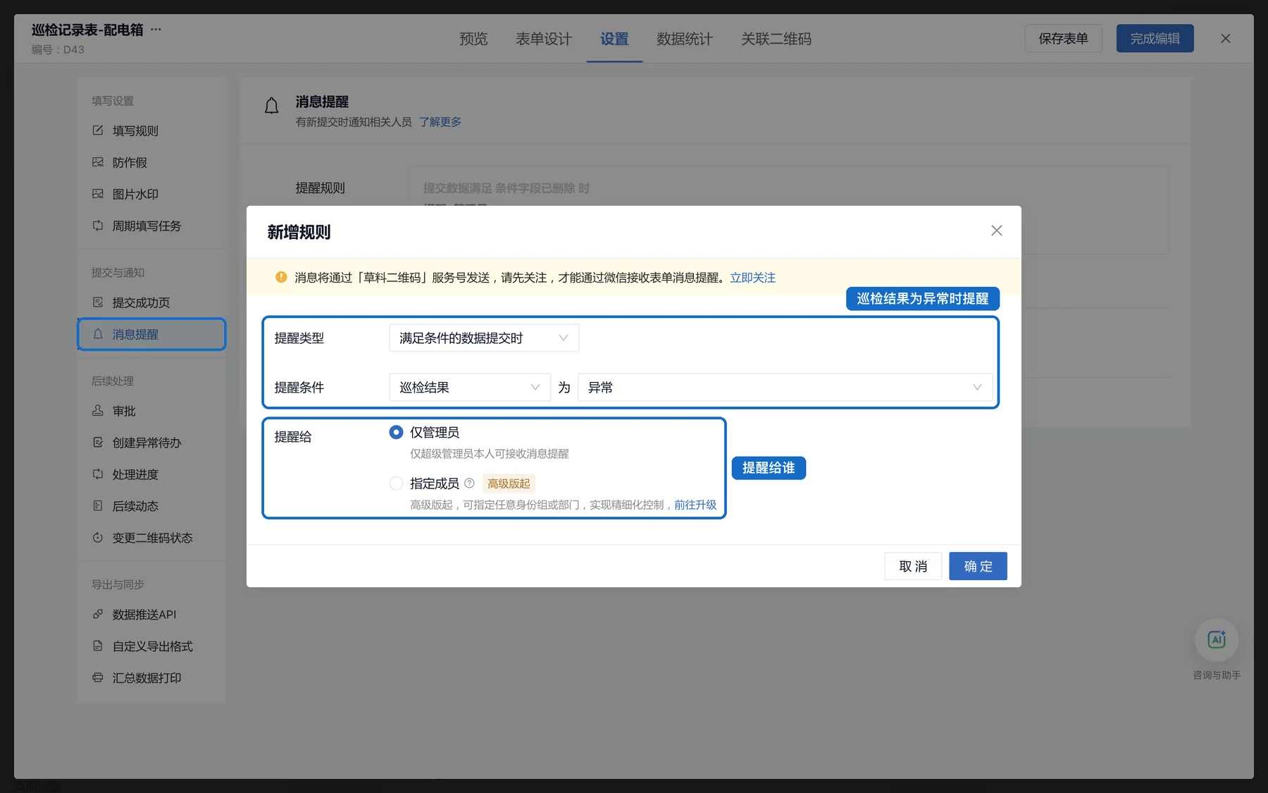Click the 编号：D43 text under the form title

[58, 50]
